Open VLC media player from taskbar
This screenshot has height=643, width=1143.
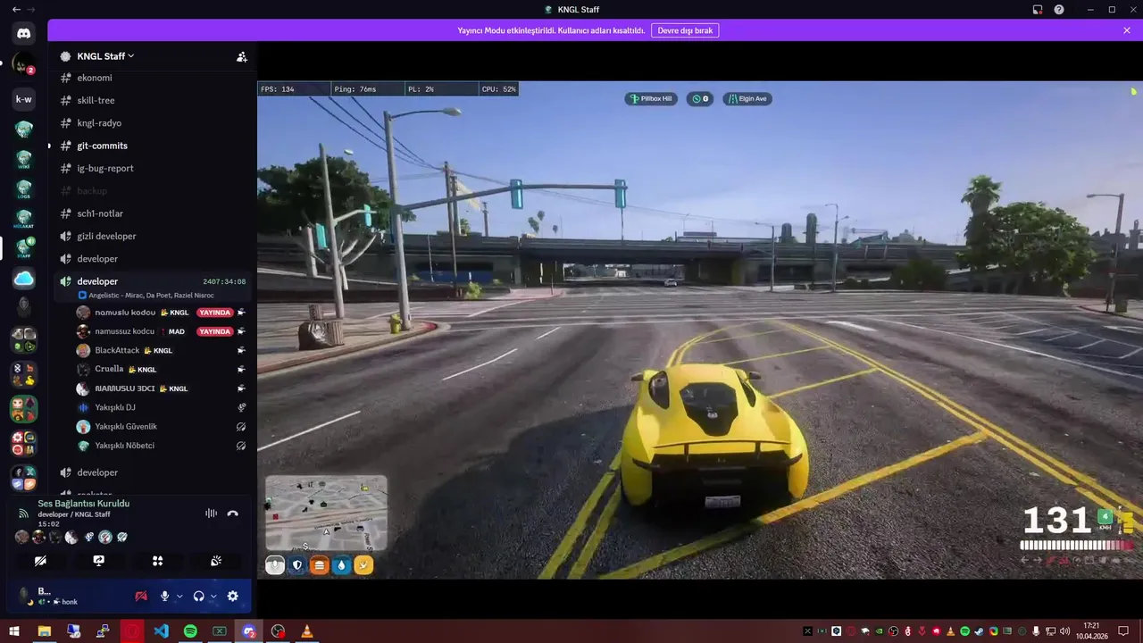click(x=307, y=631)
